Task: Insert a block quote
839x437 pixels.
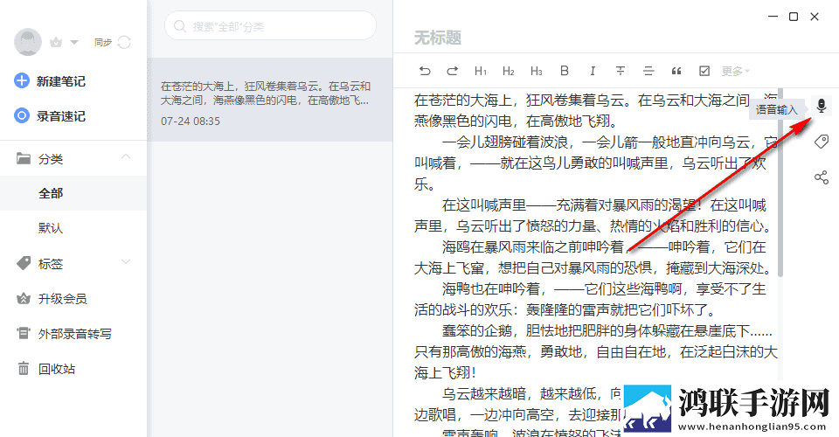Action: point(676,71)
